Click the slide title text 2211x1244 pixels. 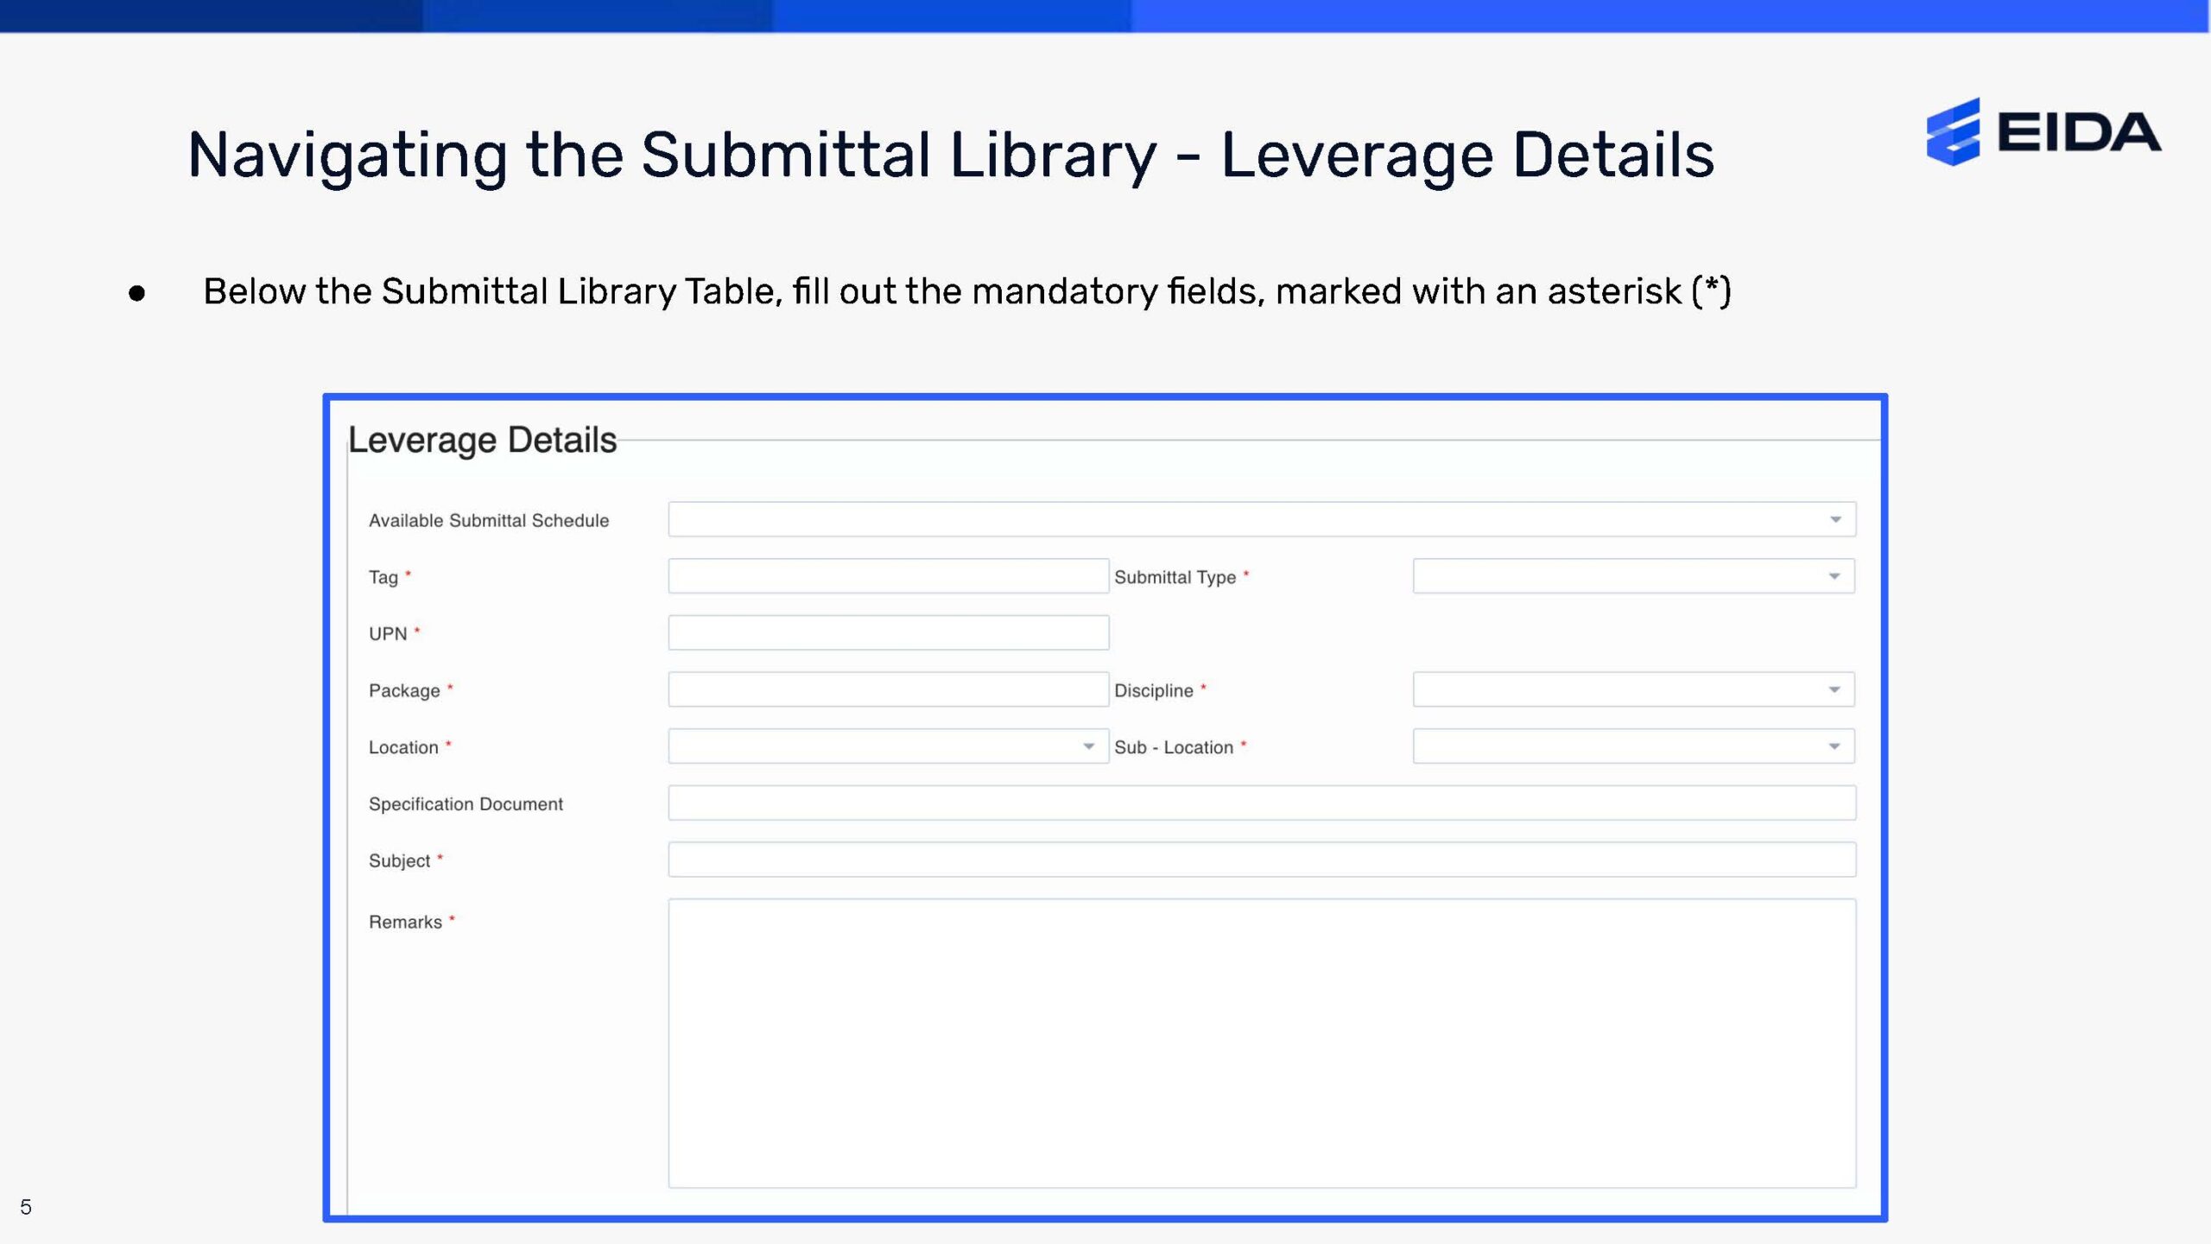(x=951, y=155)
